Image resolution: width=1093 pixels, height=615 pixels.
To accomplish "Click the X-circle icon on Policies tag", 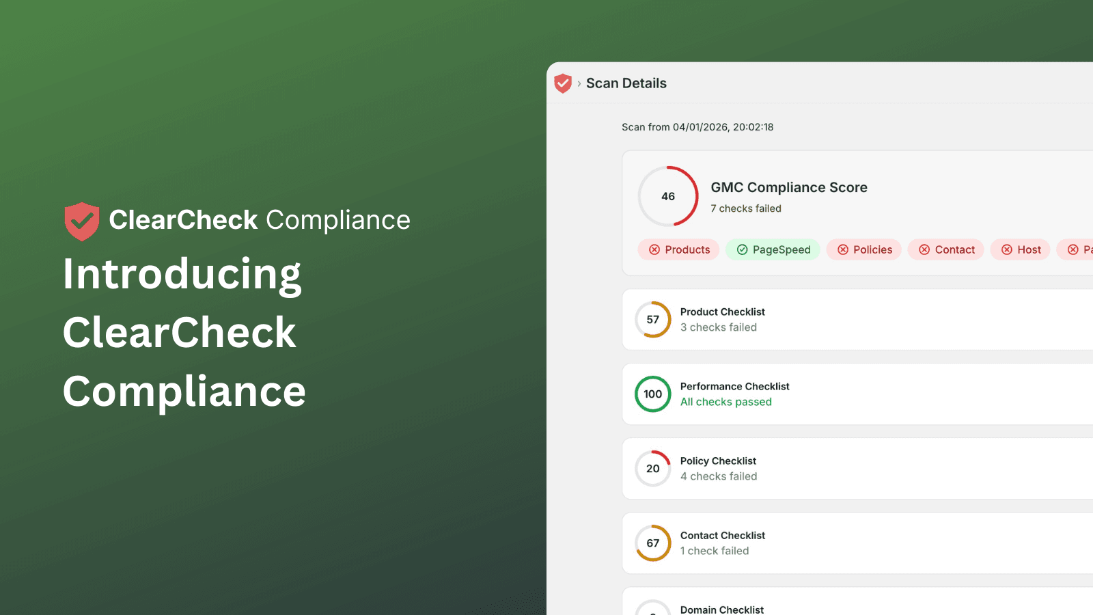I will point(843,249).
